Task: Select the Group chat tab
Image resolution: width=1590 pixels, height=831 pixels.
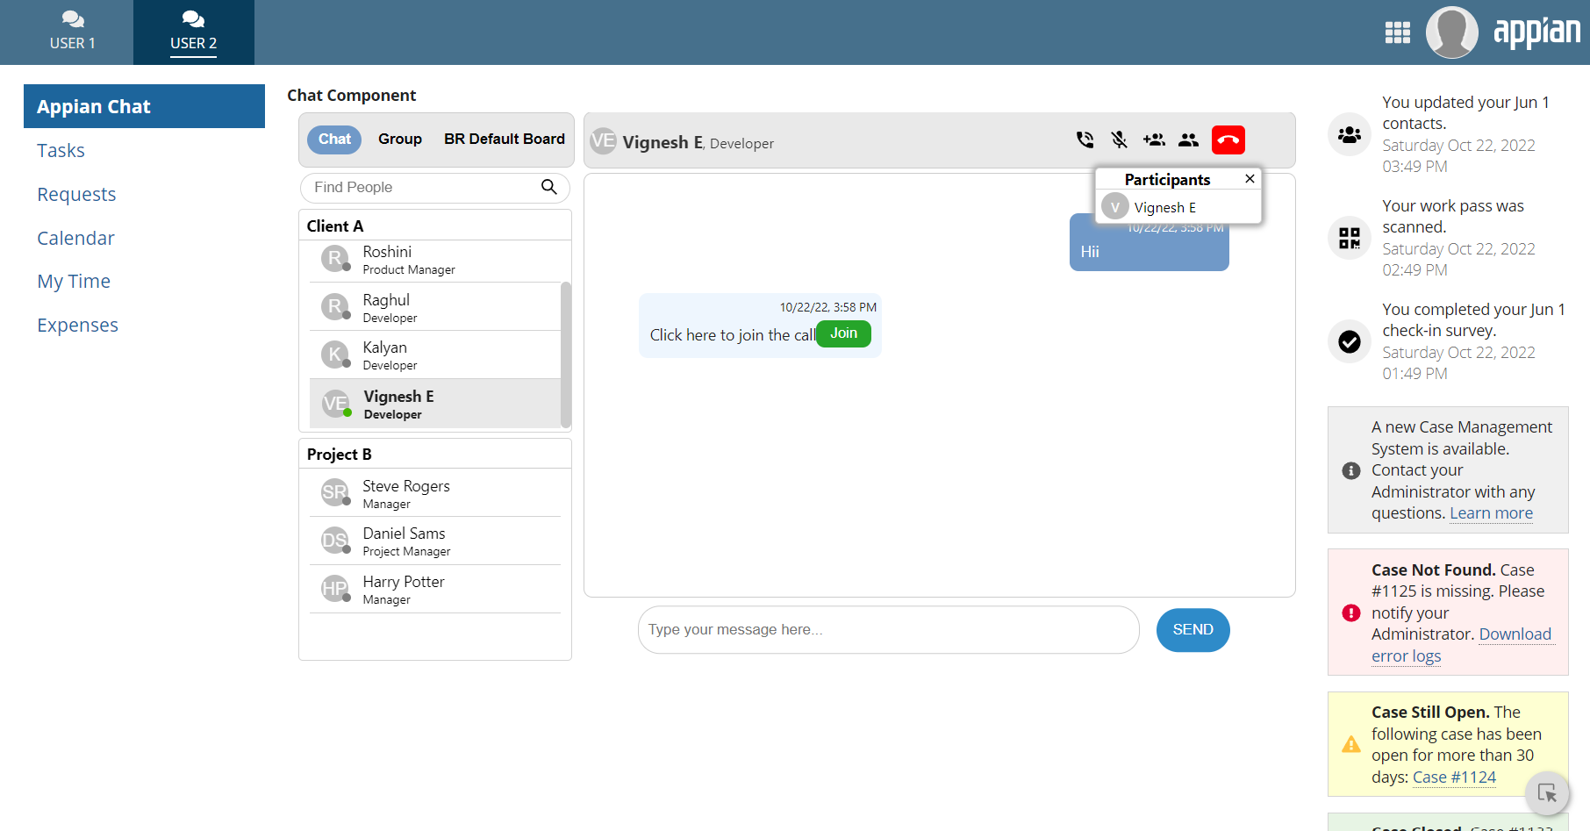Action: (400, 140)
